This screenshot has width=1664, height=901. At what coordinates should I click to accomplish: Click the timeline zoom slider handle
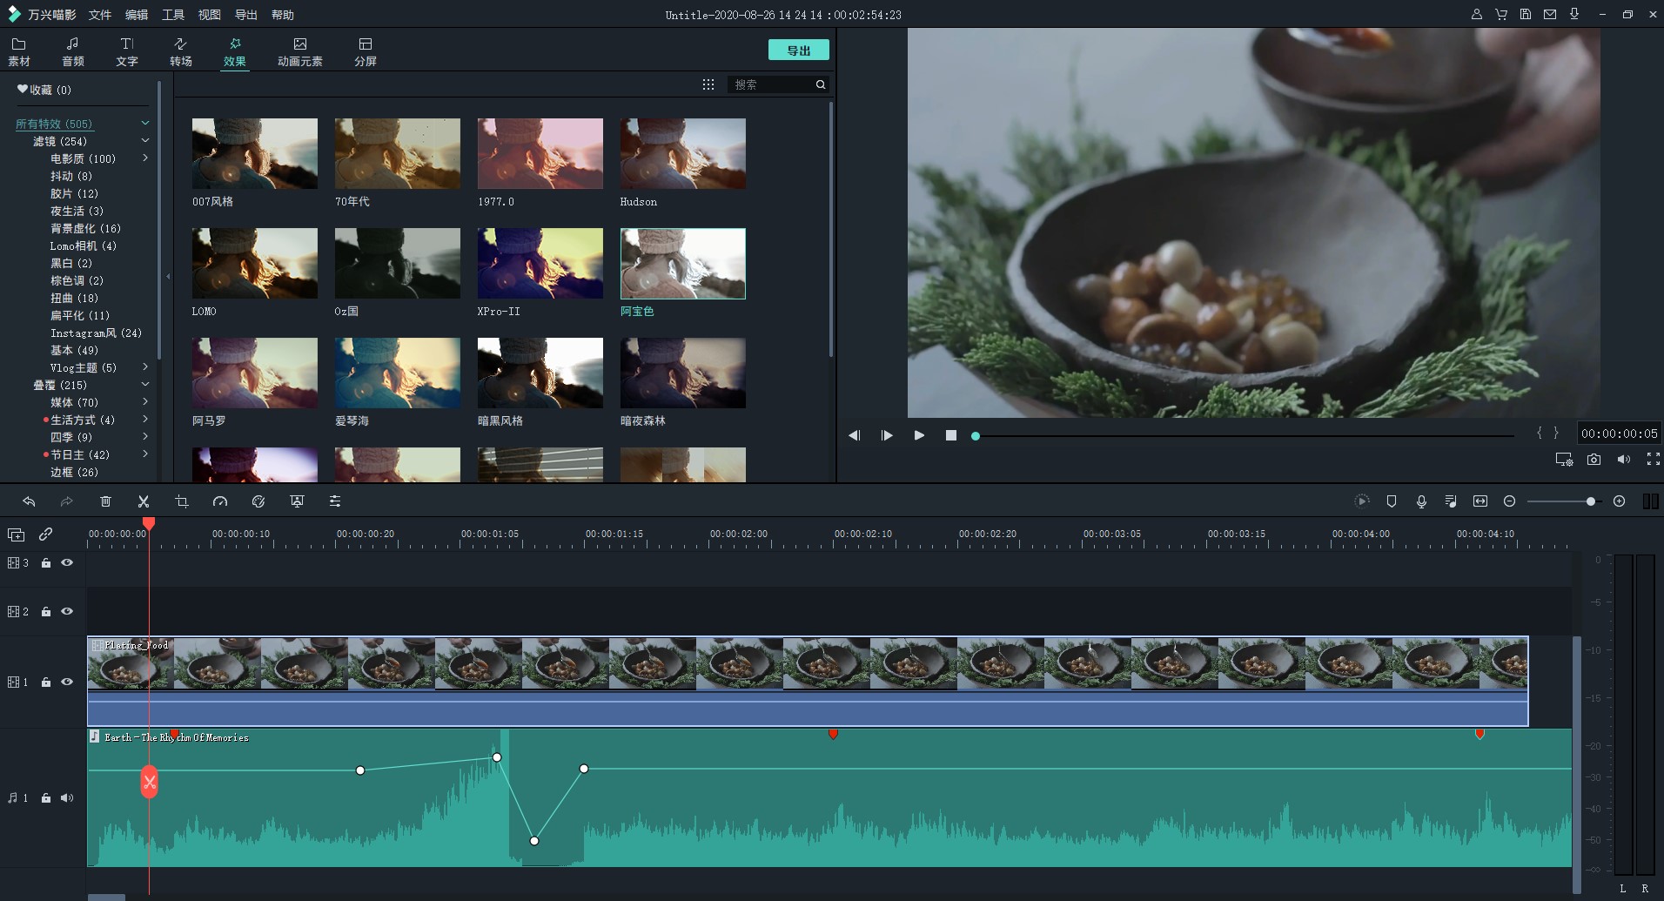(1591, 501)
